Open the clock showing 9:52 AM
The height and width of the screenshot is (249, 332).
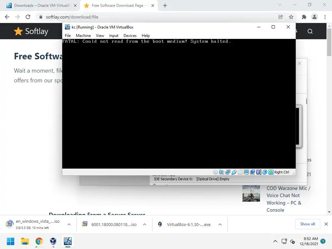[309, 241]
